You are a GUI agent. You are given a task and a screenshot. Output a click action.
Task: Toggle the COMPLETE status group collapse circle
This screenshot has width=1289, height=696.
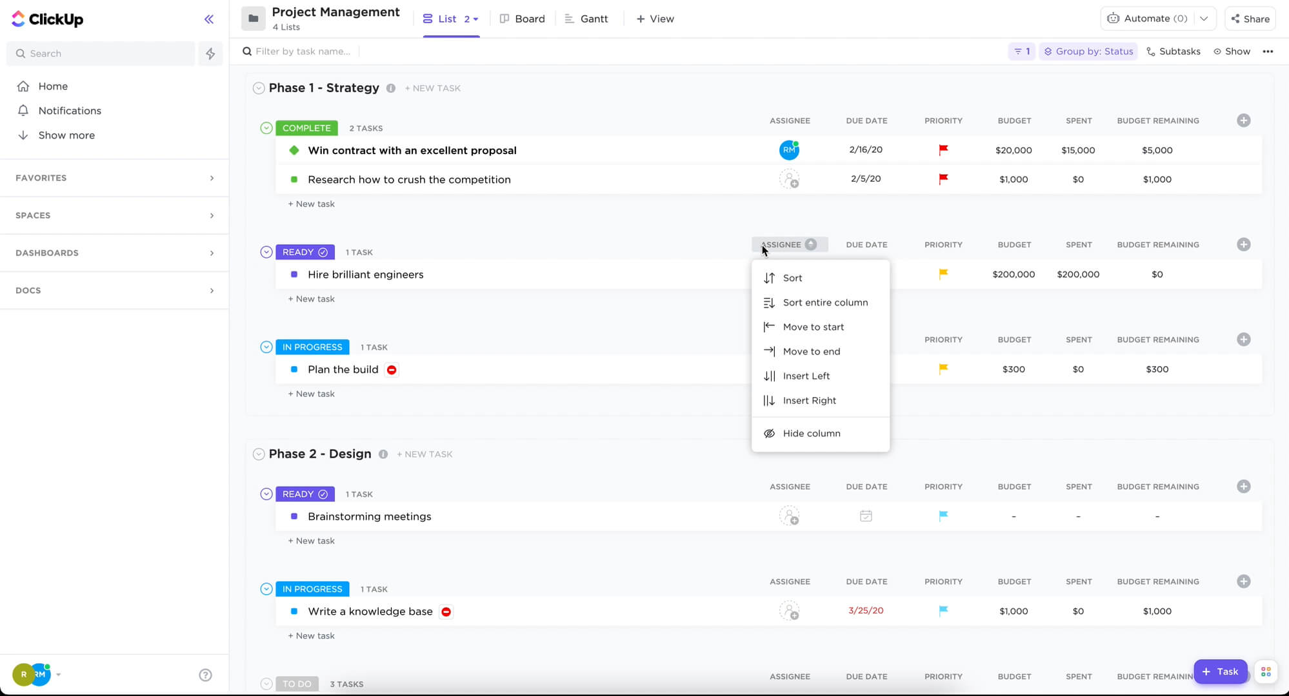coord(266,128)
